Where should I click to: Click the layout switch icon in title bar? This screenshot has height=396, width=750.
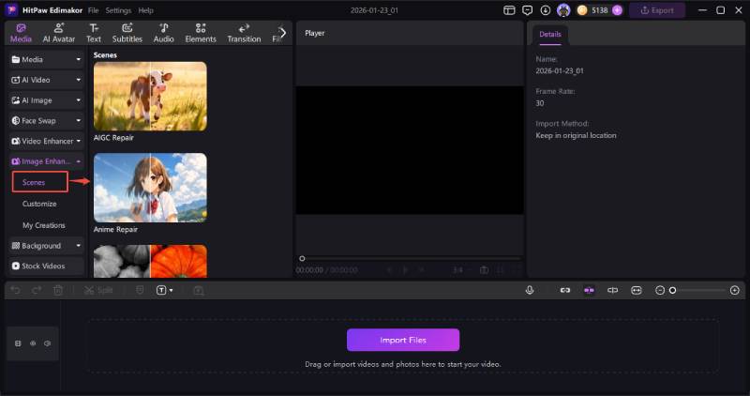509,10
